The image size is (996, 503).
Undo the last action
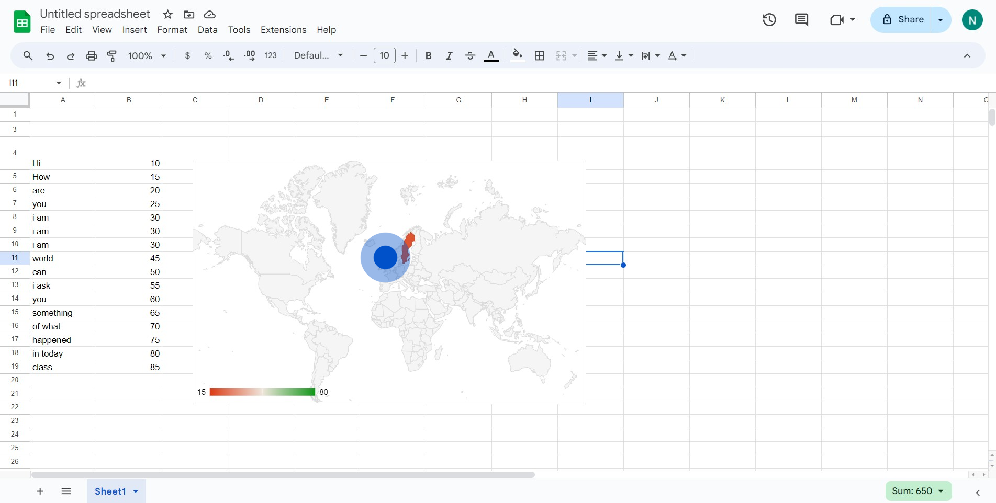50,56
